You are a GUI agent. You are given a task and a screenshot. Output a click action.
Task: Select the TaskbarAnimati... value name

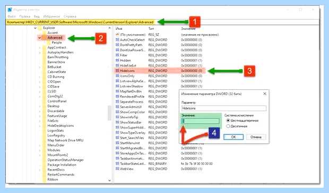pos(132,158)
